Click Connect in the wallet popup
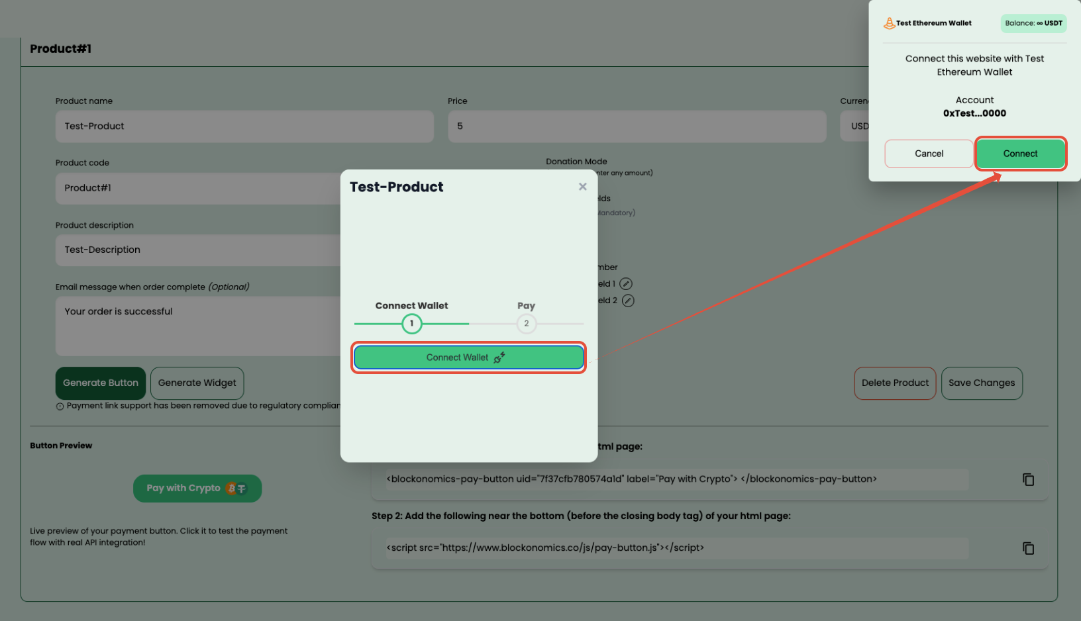This screenshot has height=621, width=1081. [x=1020, y=154]
